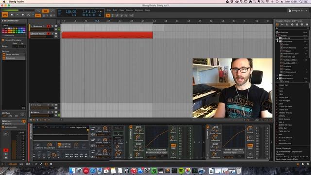Collapse the Bitwig node in browser
The height and width of the screenshot is (175, 311).
pos(276,35)
